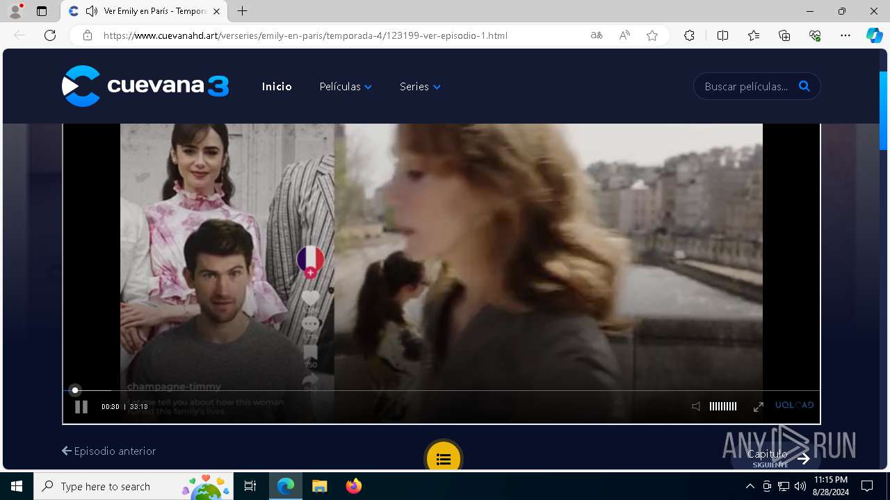The image size is (890, 500).
Task: Open a new browser tab
Action: (242, 11)
